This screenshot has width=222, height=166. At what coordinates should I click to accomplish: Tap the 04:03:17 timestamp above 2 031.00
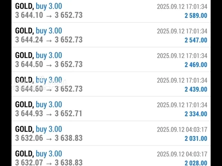click(182, 129)
